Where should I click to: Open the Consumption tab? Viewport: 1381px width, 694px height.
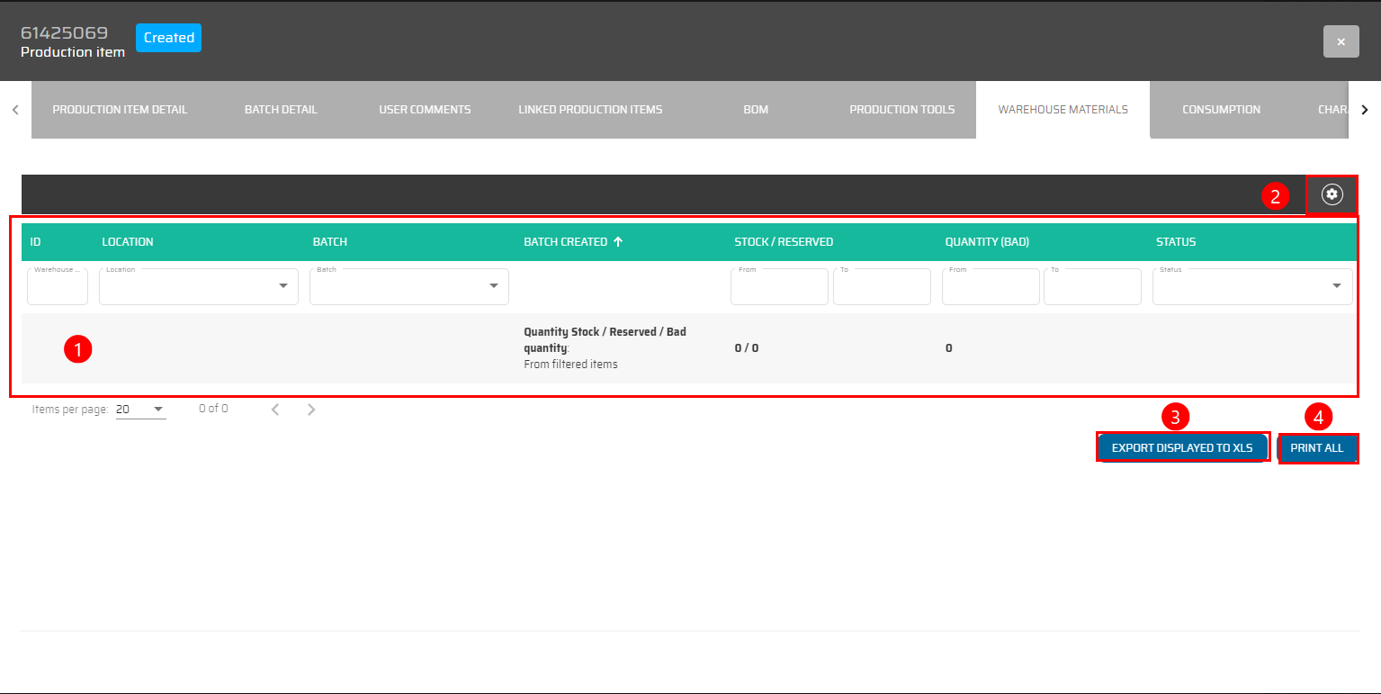coord(1221,110)
